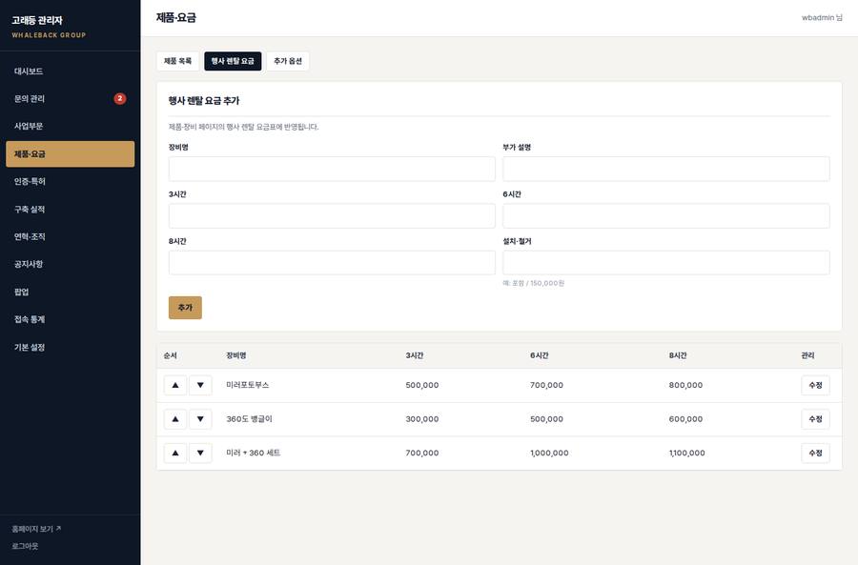Edit 미러 + 360 세트 row with 수정
Screen dimensions: 858x565
pos(815,453)
